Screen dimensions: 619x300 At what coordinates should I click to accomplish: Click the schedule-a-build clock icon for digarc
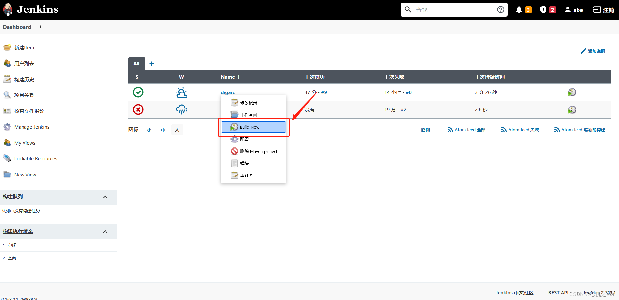coord(572,92)
